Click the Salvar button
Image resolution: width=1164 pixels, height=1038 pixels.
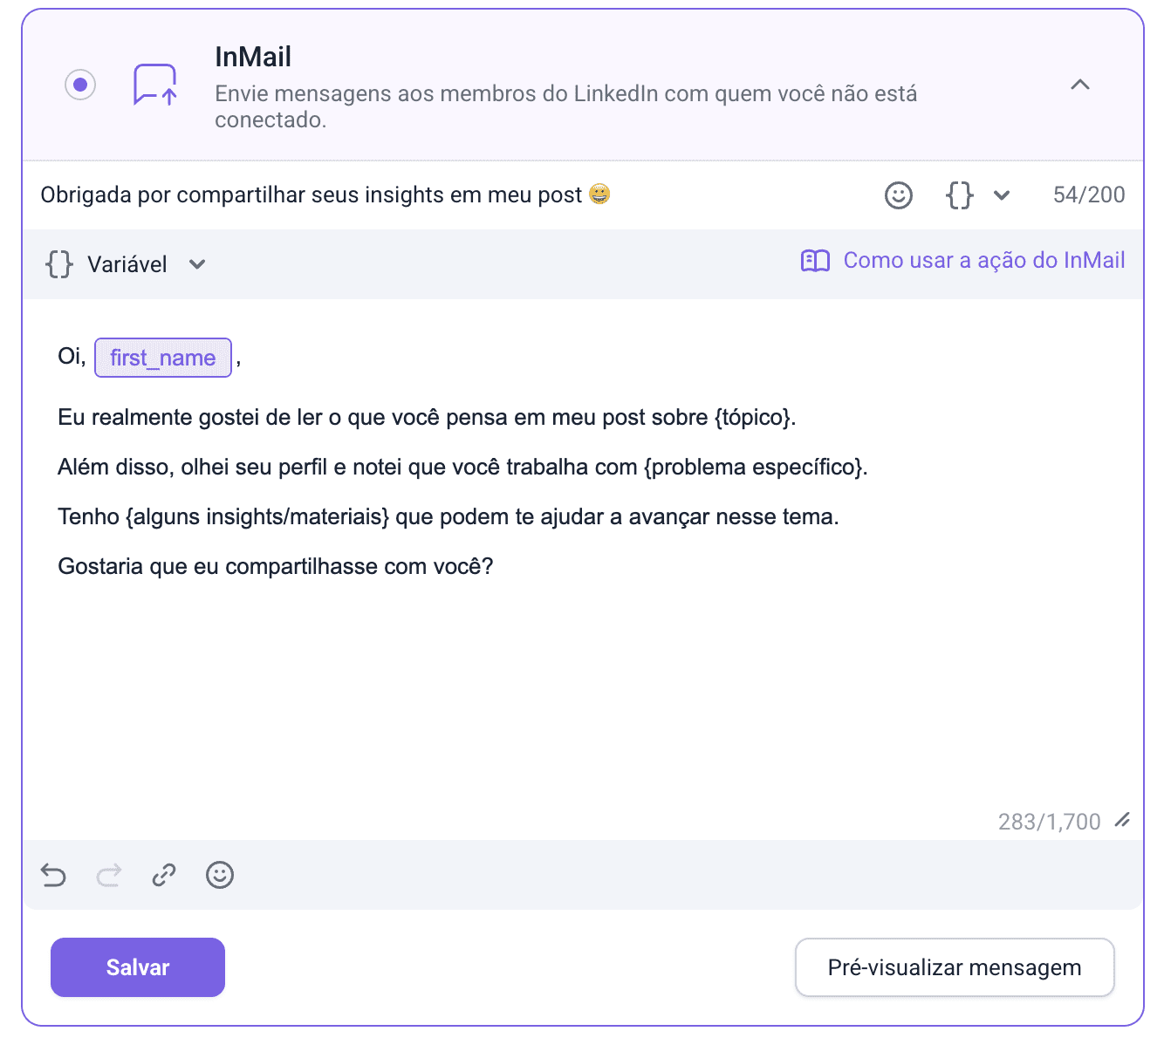[138, 967]
